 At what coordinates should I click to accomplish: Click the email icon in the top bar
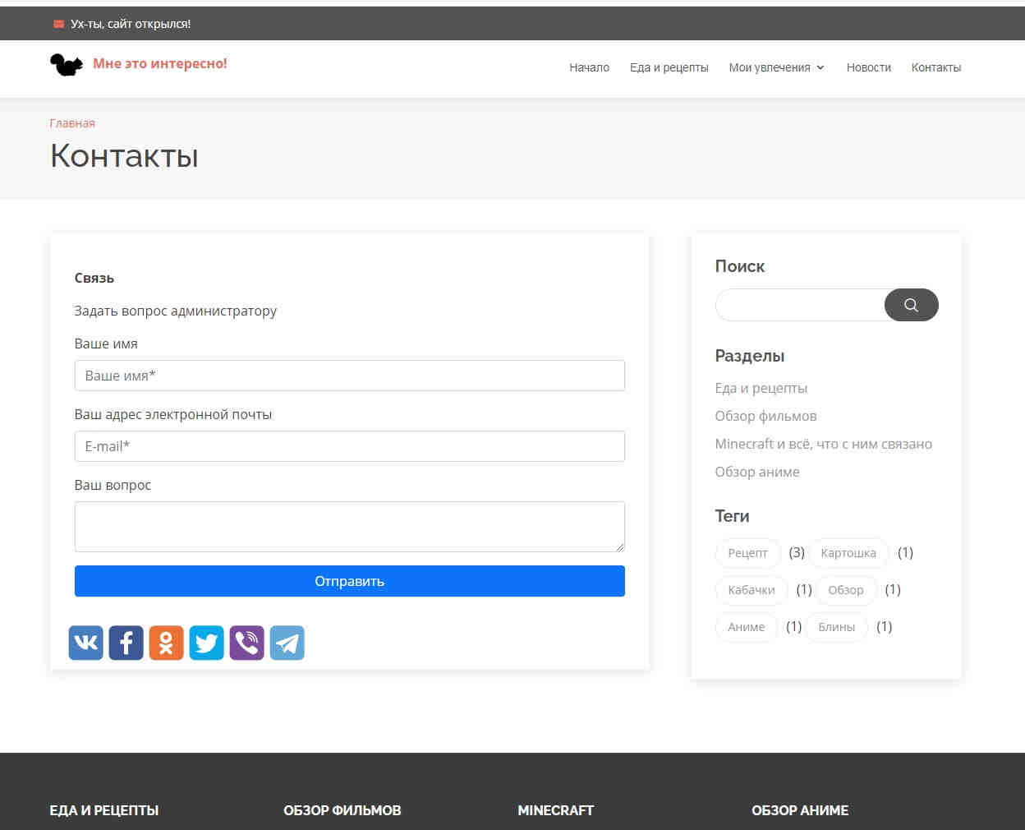click(57, 24)
